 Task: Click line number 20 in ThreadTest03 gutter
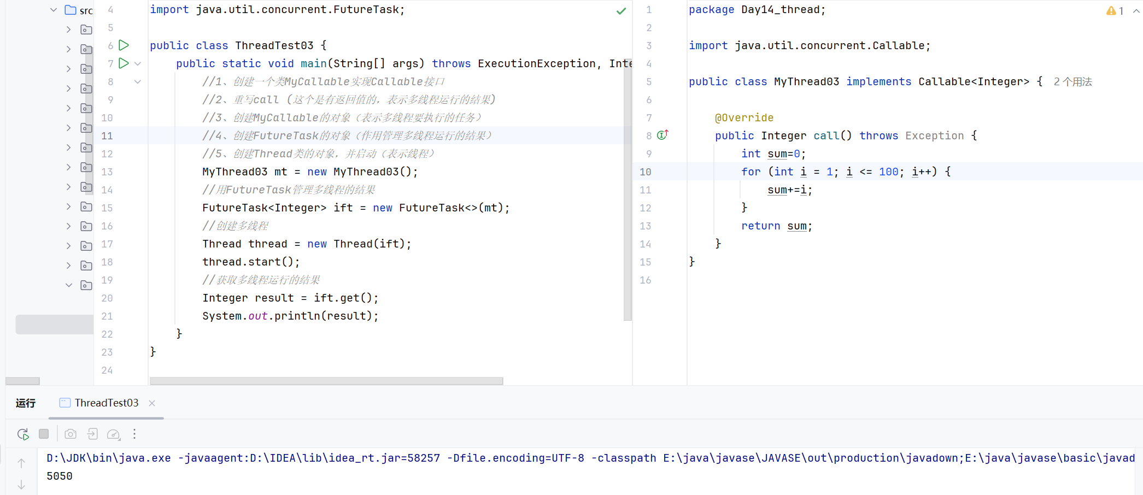coord(107,298)
